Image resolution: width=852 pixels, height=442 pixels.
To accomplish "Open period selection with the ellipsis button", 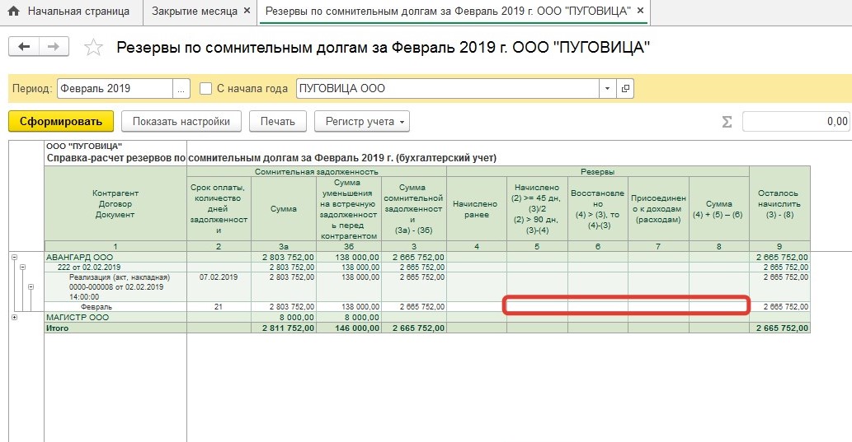I will pyautogui.click(x=181, y=89).
